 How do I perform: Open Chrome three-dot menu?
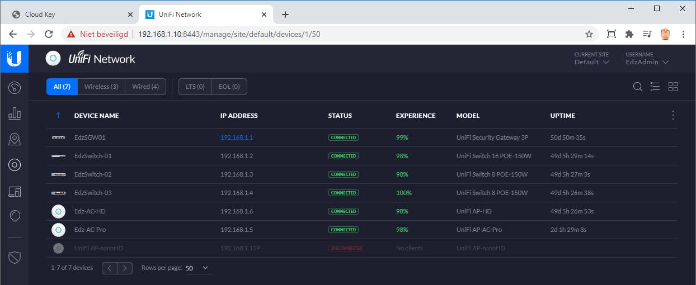(x=683, y=34)
